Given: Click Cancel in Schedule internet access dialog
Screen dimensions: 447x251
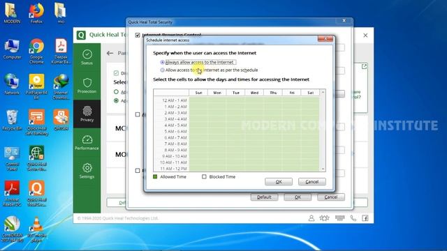Looking at the screenshot, I should [x=312, y=181].
